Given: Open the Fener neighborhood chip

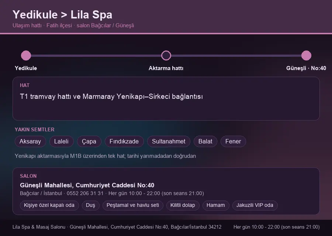Looking at the screenshot, I should pos(233,141).
